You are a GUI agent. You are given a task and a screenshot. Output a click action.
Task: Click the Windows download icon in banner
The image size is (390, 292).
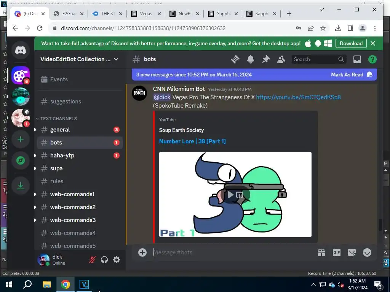(x=328, y=43)
